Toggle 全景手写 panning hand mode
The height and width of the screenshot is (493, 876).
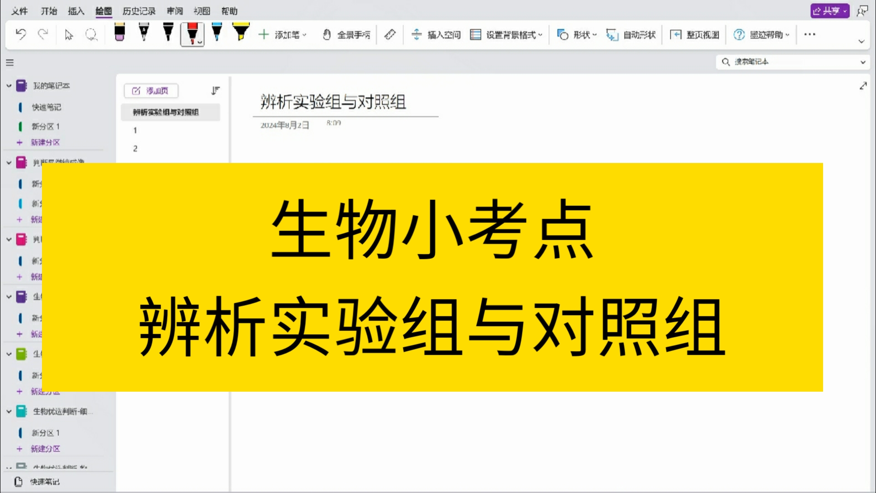click(x=346, y=35)
